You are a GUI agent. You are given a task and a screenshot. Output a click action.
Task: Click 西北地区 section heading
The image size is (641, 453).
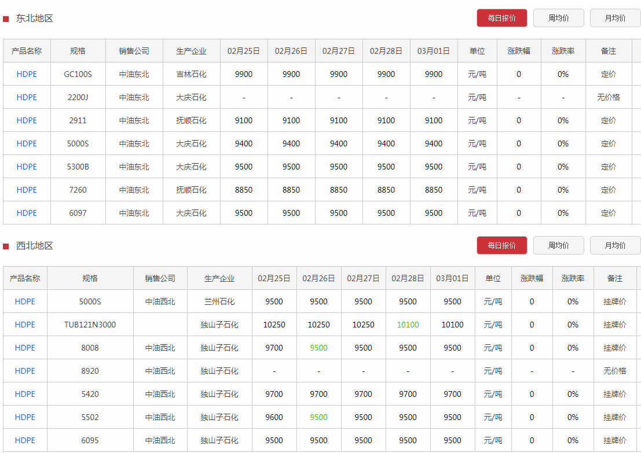tap(34, 246)
